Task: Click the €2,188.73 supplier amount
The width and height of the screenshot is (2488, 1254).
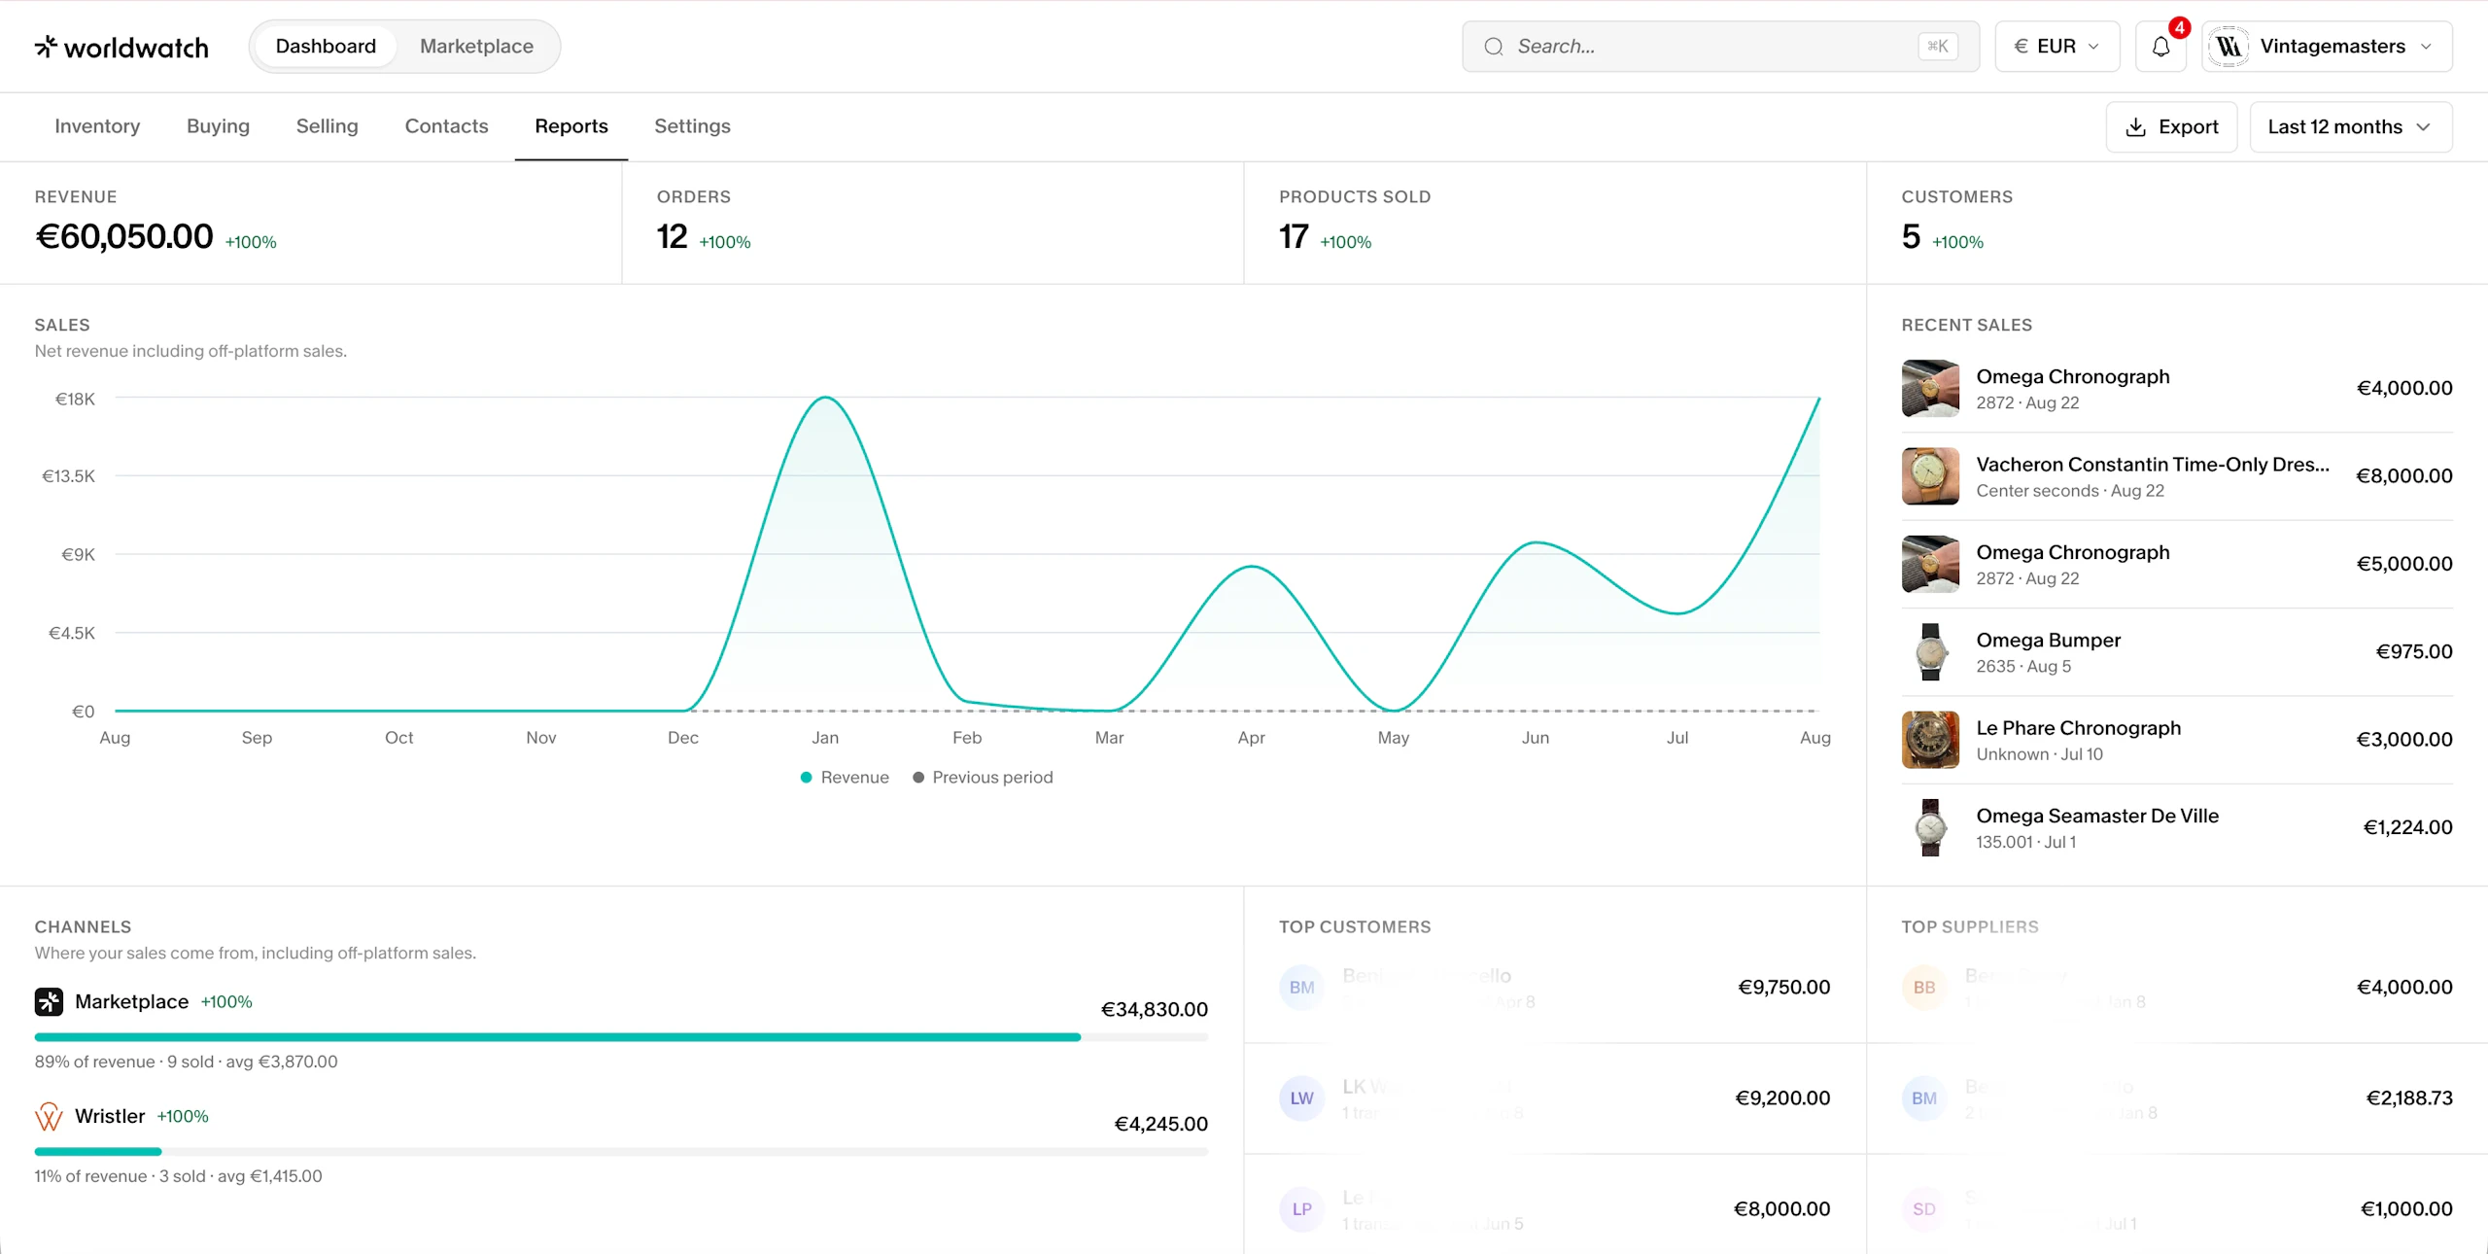Action: tap(2409, 1098)
